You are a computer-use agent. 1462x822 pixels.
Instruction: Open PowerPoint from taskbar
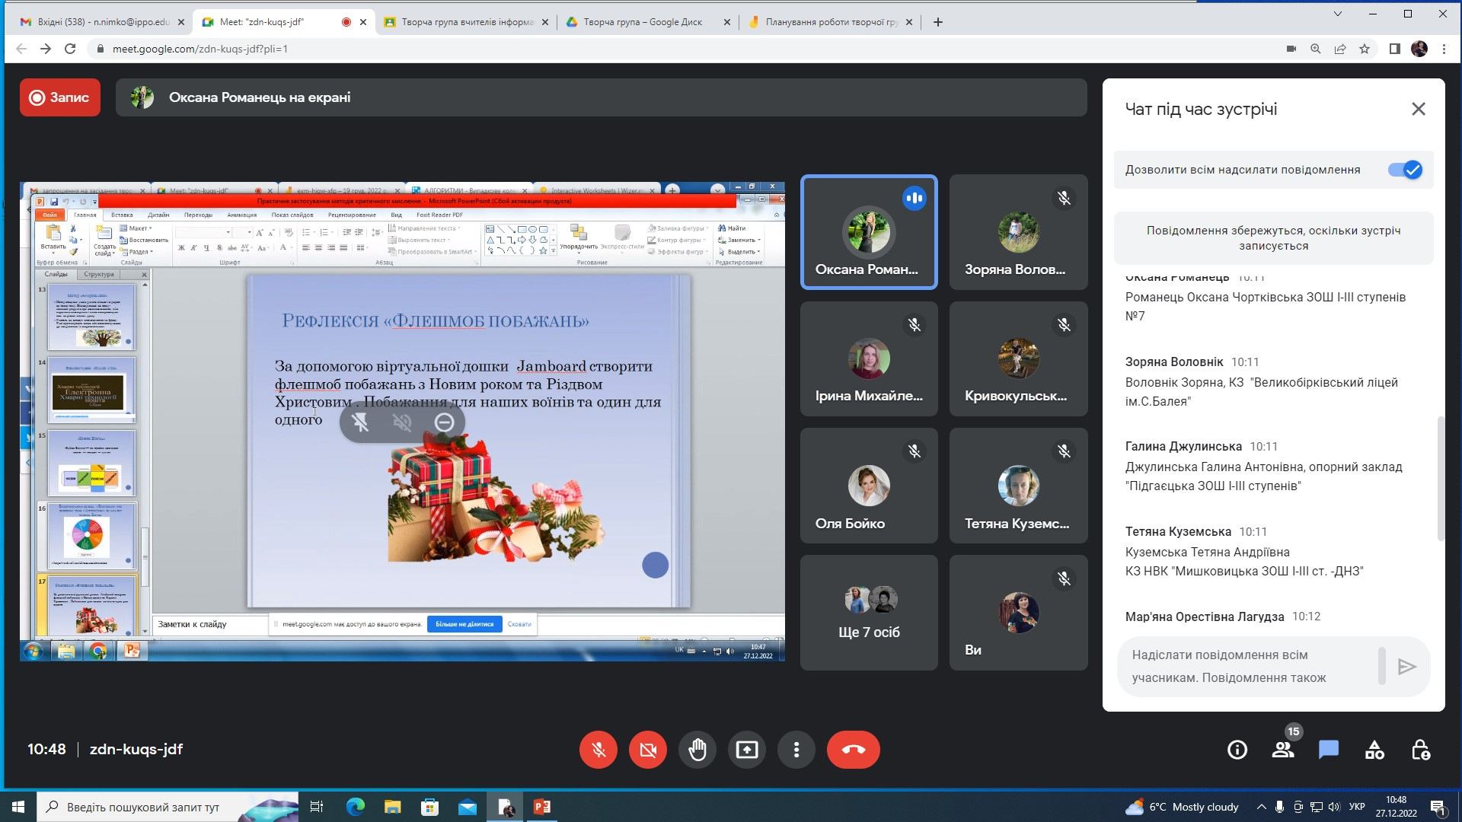tap(542, 807)
